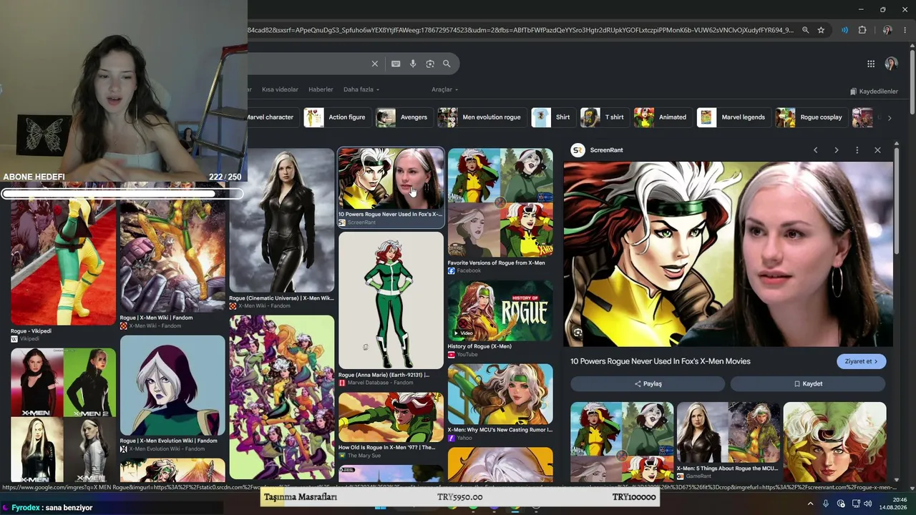Viewport: 916px width, 515px height.
Task: Go to previous image in preview panel
Action: [x=815, y=150]
